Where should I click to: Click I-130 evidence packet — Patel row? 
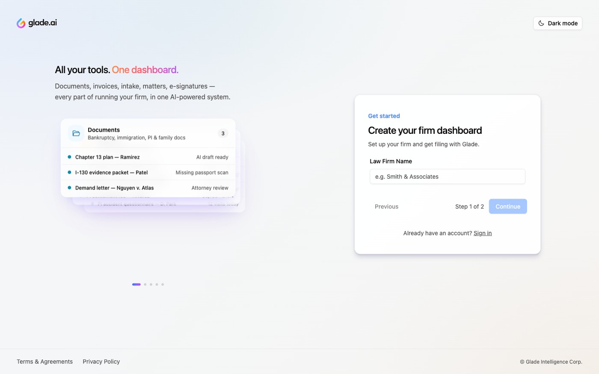tap(148, 173)
